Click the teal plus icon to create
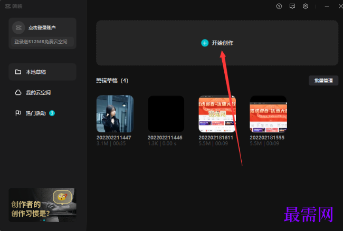Viewport: 343px width, 231px height. [x=205, y=43]
